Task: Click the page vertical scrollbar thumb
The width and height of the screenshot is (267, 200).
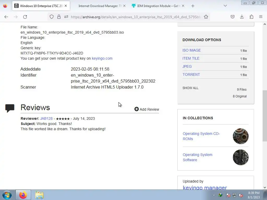Action: [265, 116]
